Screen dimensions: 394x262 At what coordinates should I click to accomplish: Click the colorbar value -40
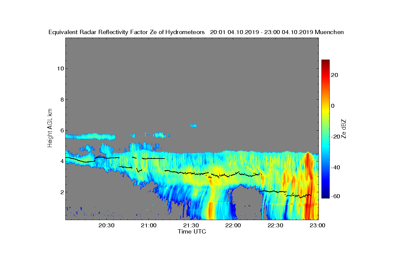point(335,167)
